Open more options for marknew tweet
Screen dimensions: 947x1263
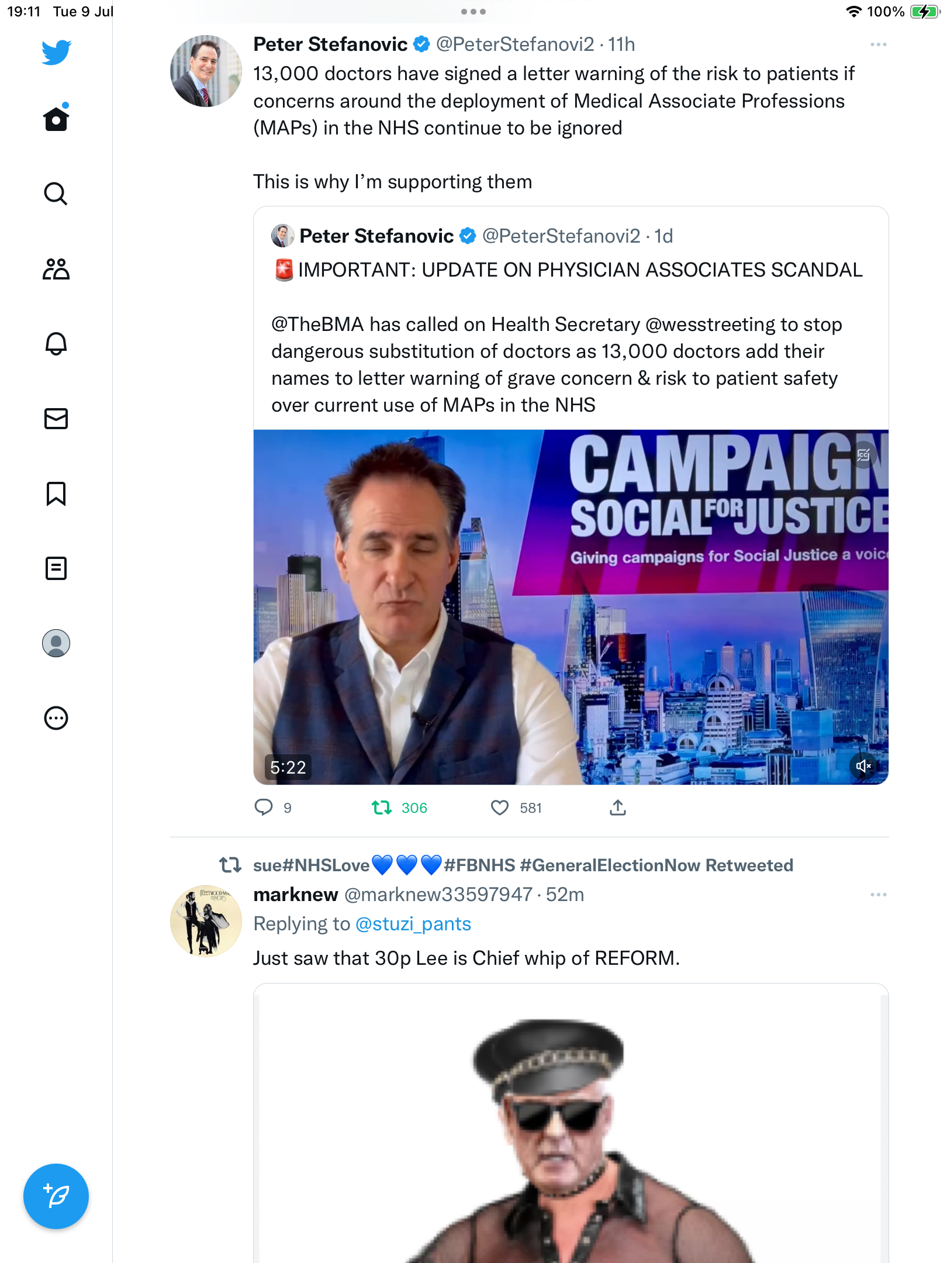(878, 895)
